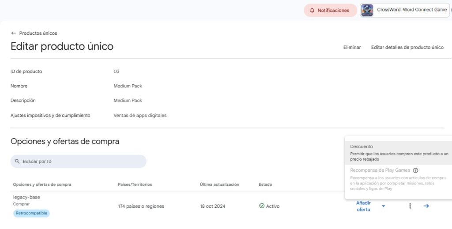The width and height of the screenshot is (452, 229).
Task: Click help icon next to Recompensa de Play Games
Action: 415,170
